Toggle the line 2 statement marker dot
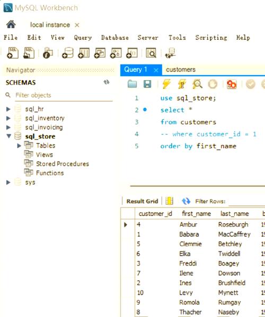Viewport: 265px width, 317px height. [x=145, y=110]
